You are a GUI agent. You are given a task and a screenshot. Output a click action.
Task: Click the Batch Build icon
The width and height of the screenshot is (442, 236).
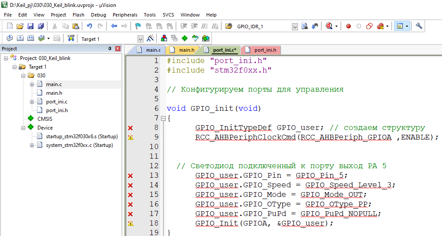[41, 38]
